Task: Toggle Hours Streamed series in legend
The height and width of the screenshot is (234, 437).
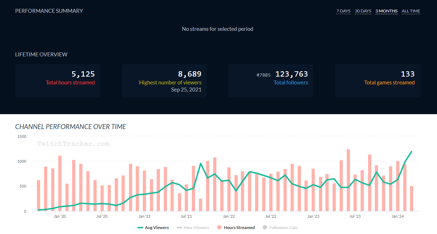Action: tap(236, 228)
